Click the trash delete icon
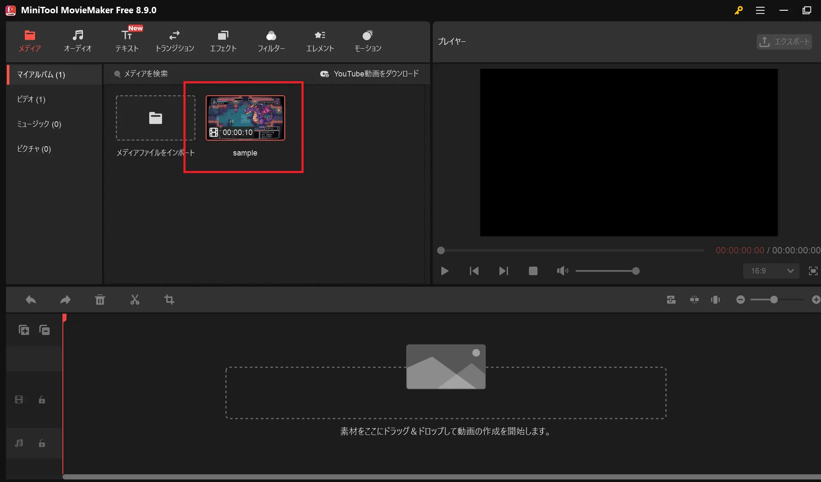 [x=100, y=300]
